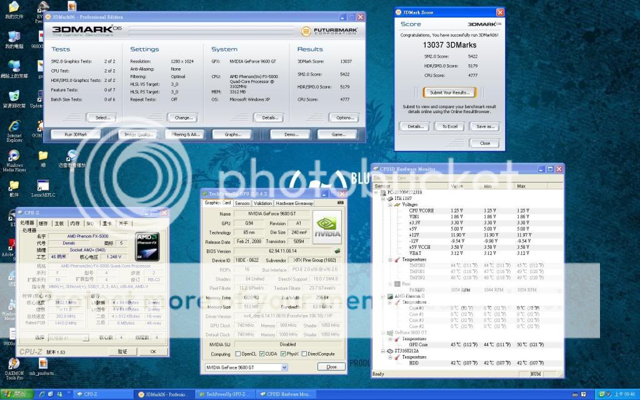Screen dimensions: 640x400
Task: Collapse the AMD Phenom II tree node
Action: tap(383, 296)
